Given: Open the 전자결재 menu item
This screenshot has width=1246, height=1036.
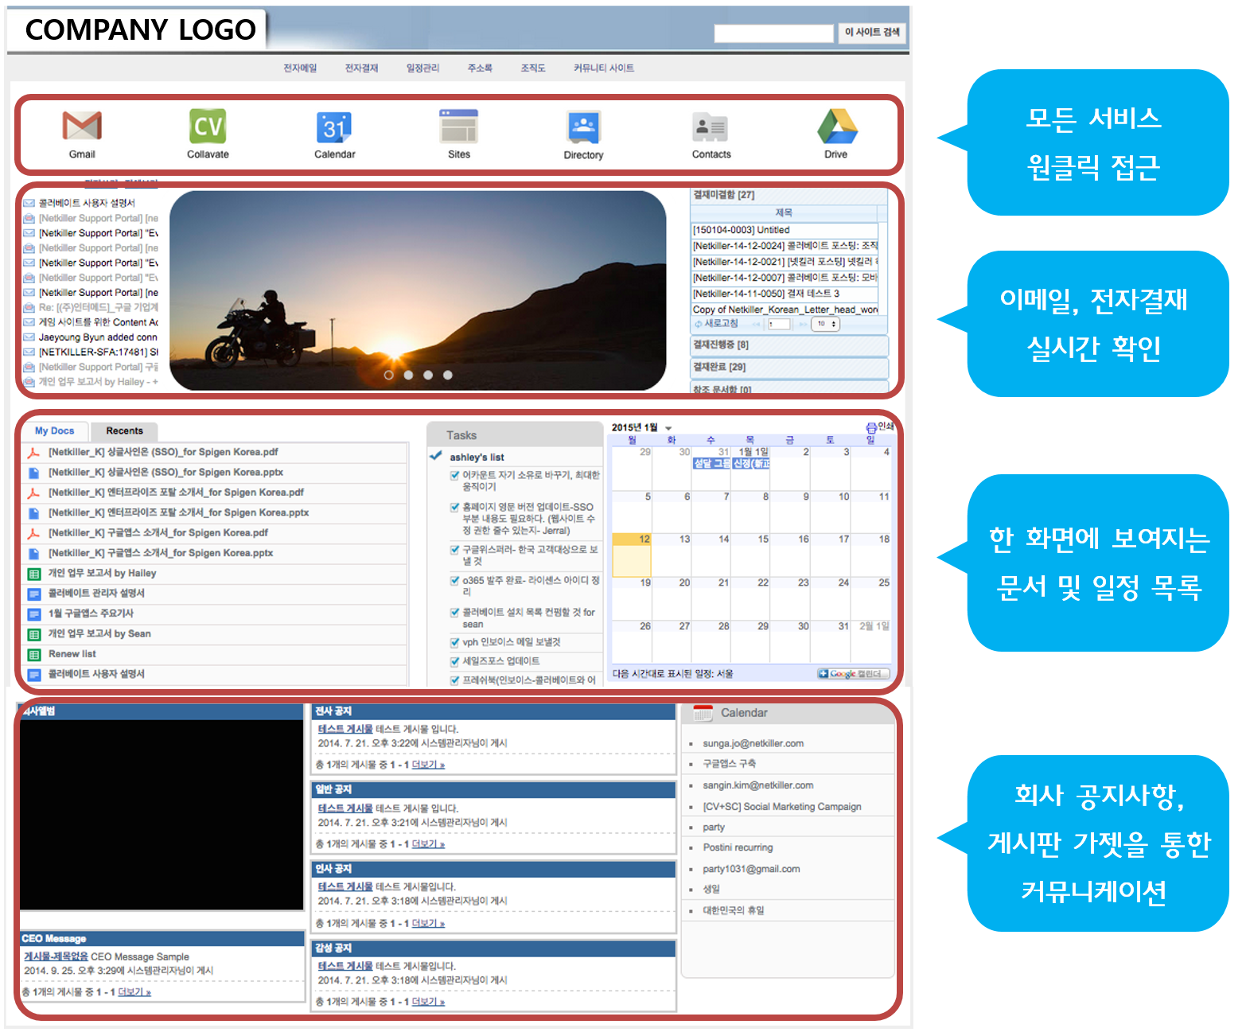Looking at the screenshot, I should tap(361, 68).
